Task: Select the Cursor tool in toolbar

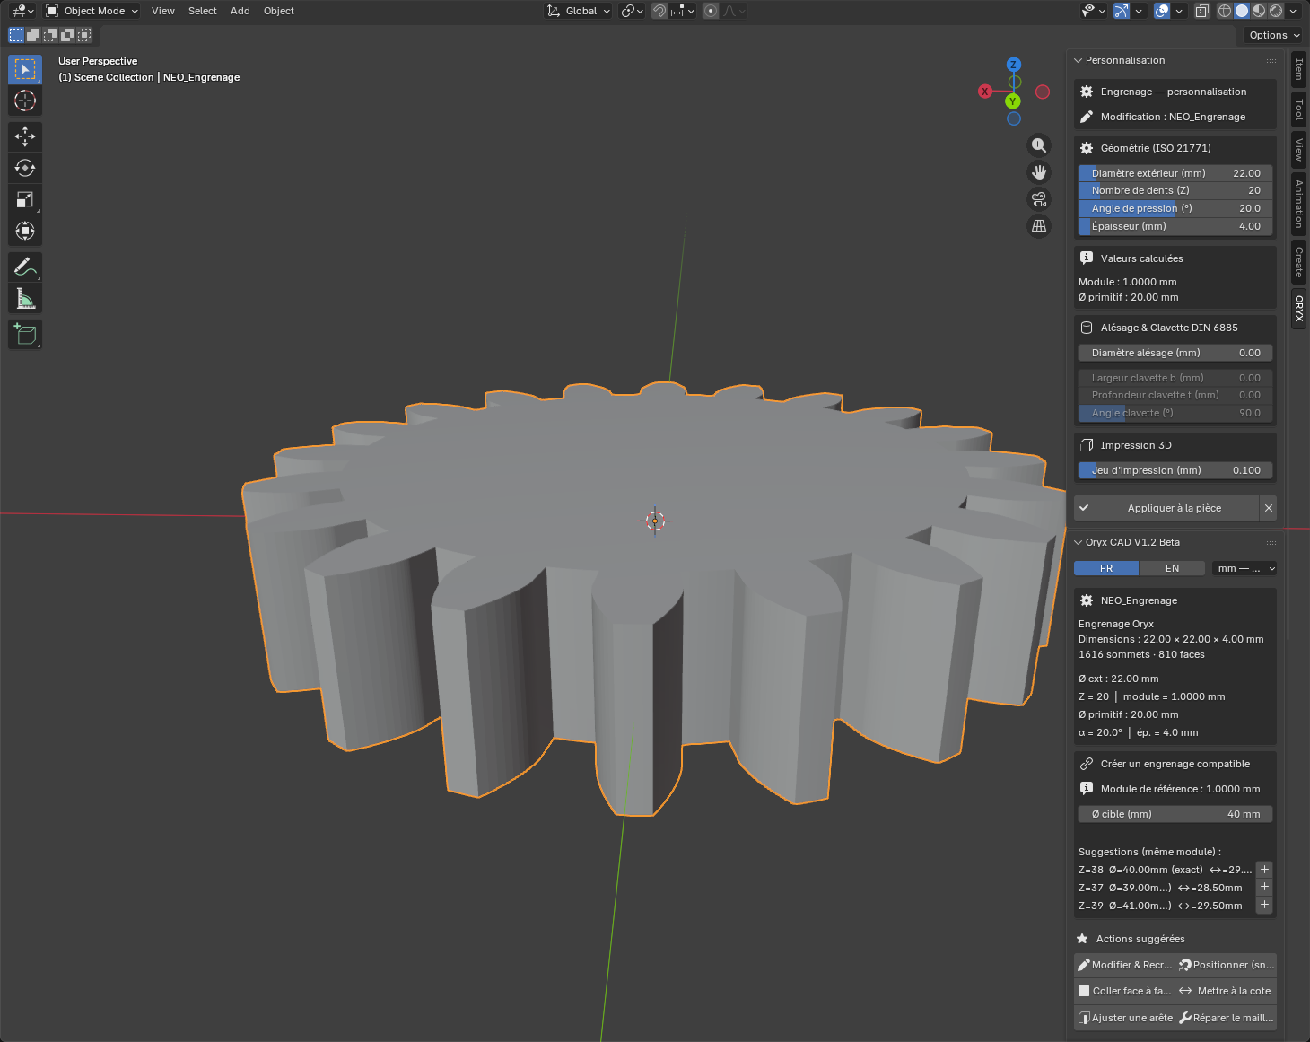Action: click(25, 101)
